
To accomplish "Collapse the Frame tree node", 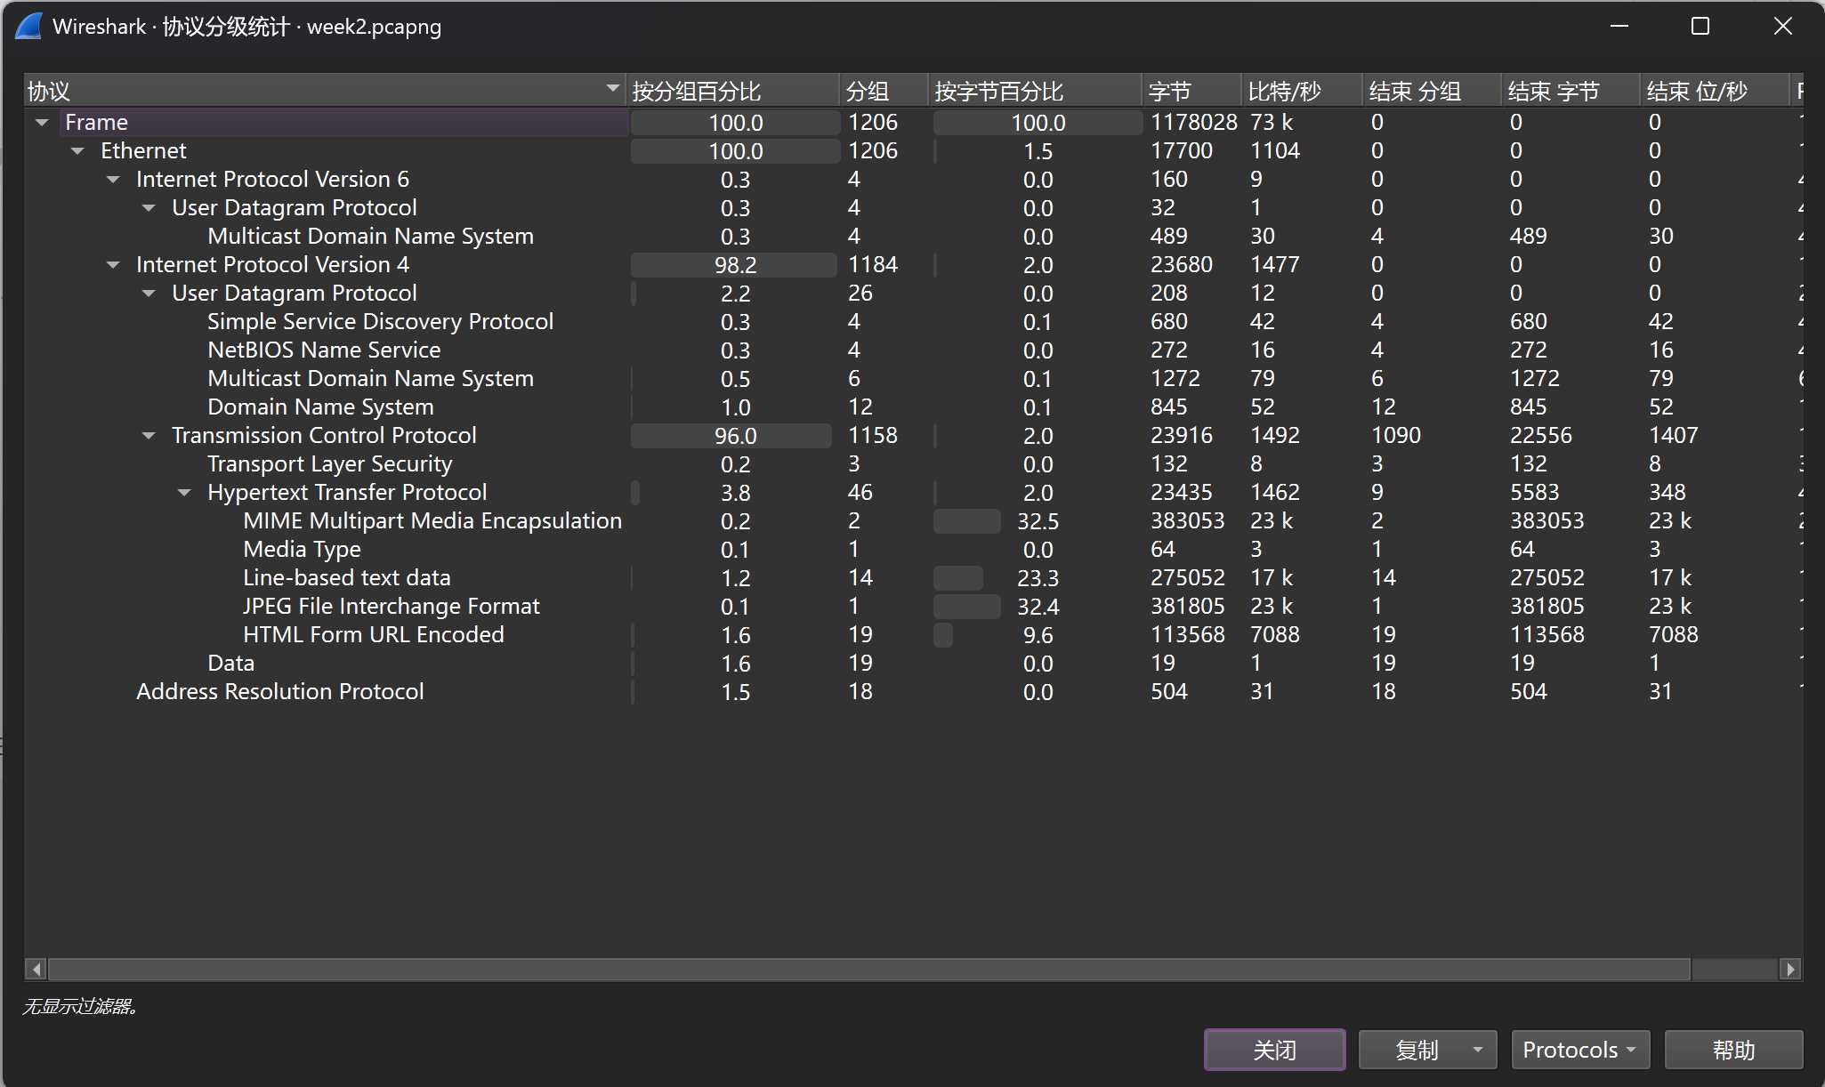I will point(42,123).
